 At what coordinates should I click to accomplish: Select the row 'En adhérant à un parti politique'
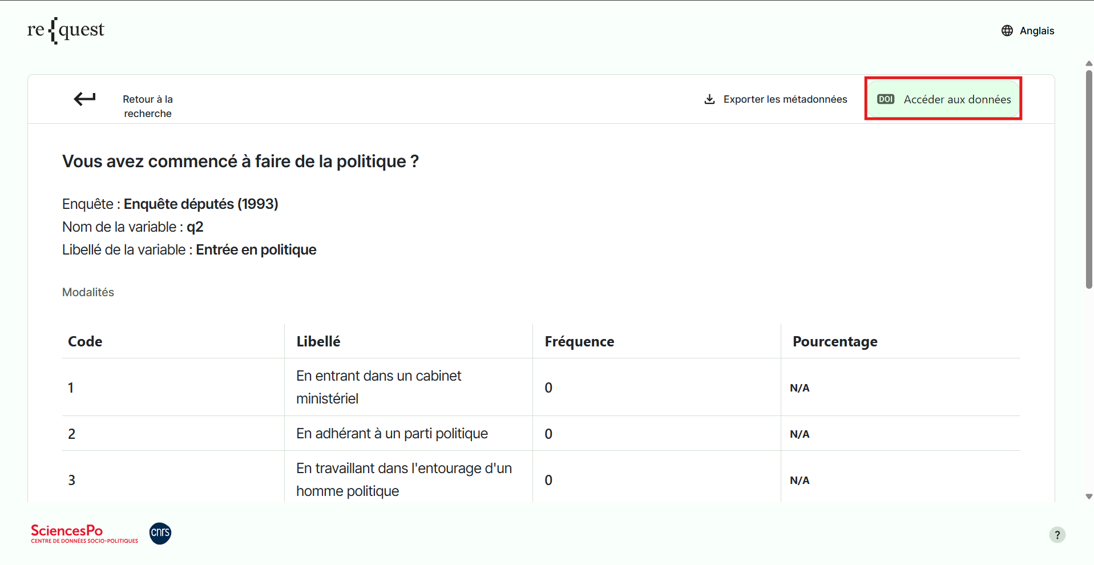(391, 434)
